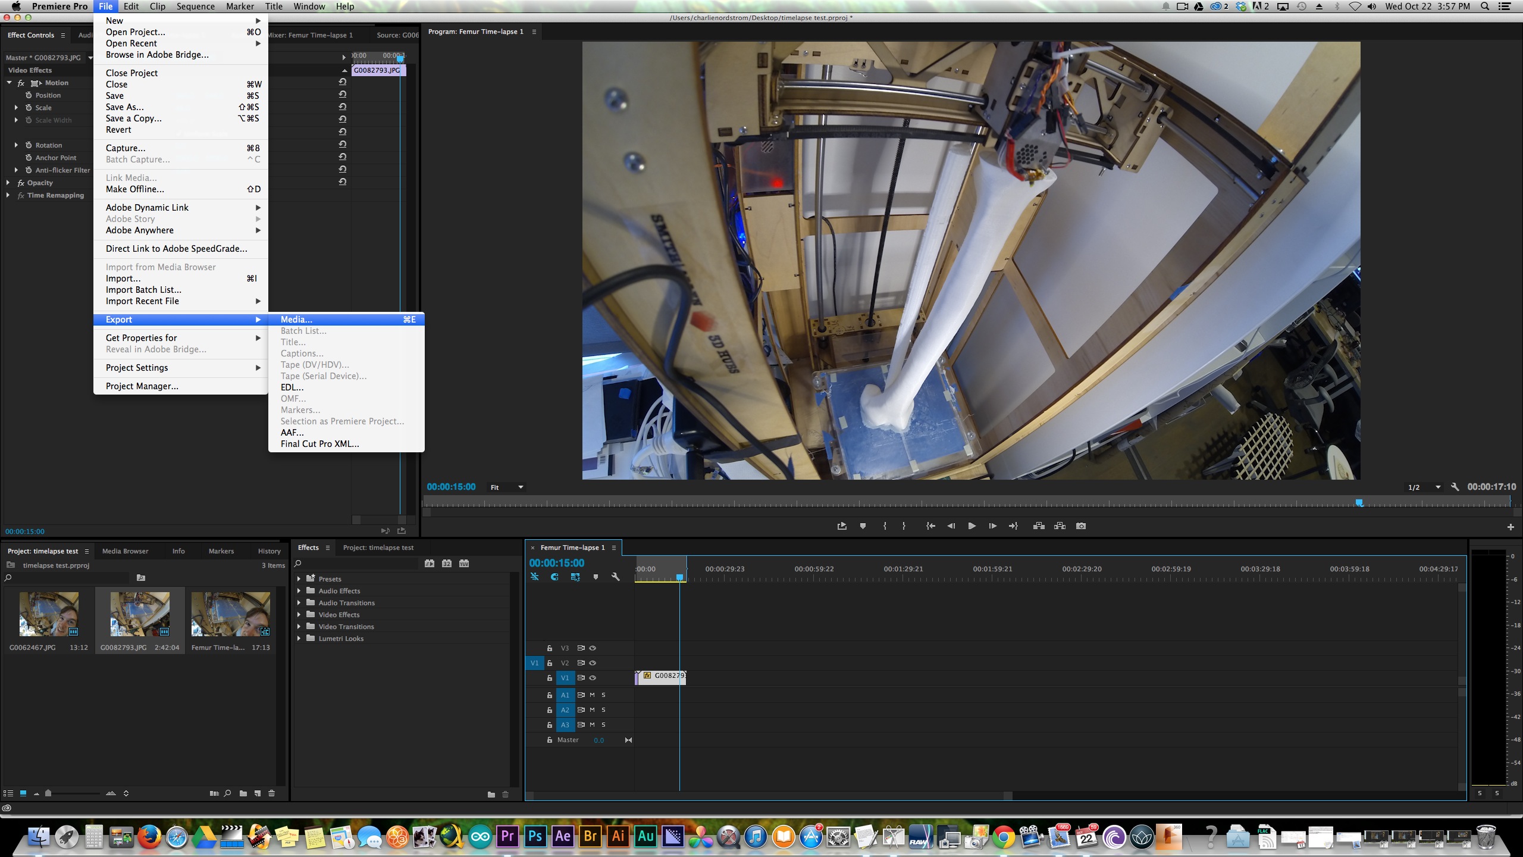Image resolution: width=1523 pixels, height=857 pixels.
Task: Click Automate to Sequence icon
Action: coord(214,793)
